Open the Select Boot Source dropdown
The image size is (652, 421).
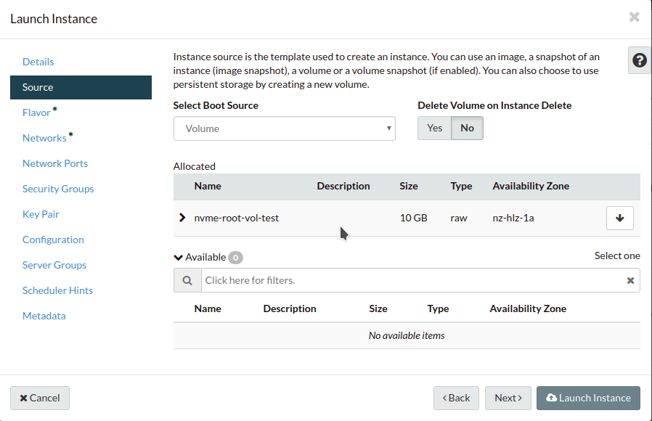(x=284, y=128)
